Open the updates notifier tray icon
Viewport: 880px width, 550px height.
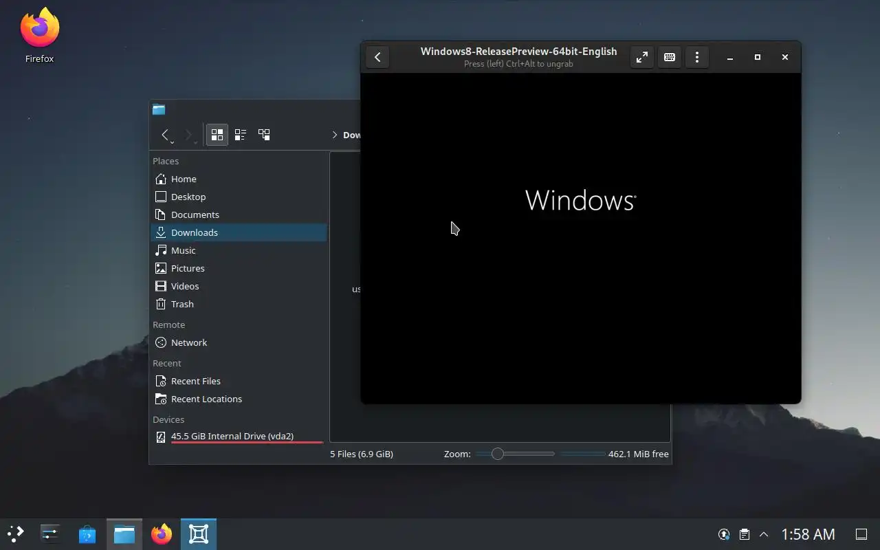pyautogui.click(x=724, y=534)
